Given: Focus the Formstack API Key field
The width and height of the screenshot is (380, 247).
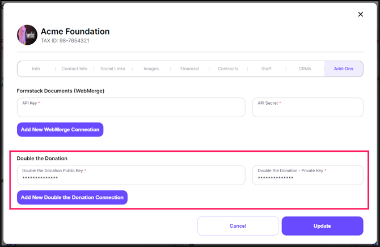Looking at the screenshot, I should (131, 109).
